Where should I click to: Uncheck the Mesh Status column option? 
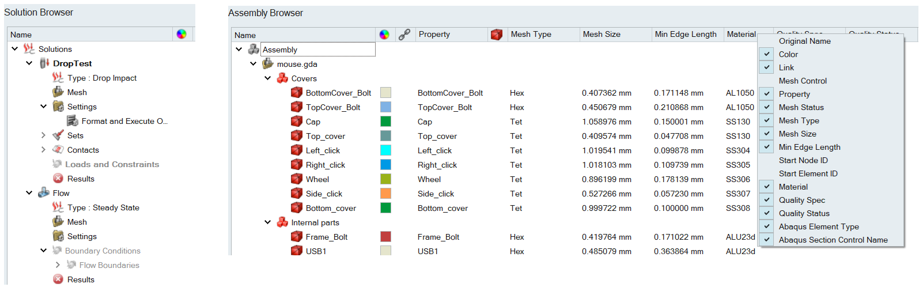767,107
